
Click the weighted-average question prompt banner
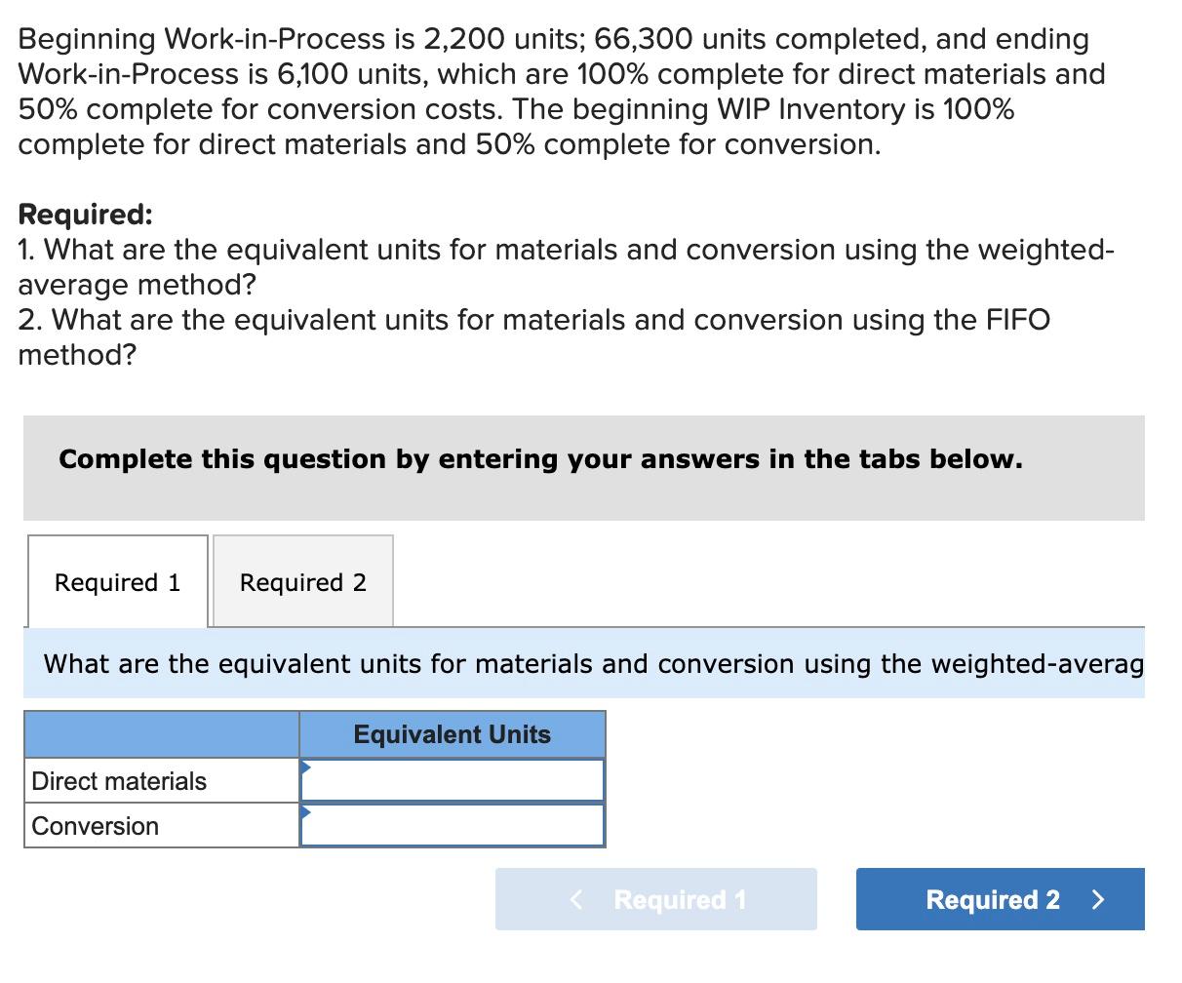(585, 664)
